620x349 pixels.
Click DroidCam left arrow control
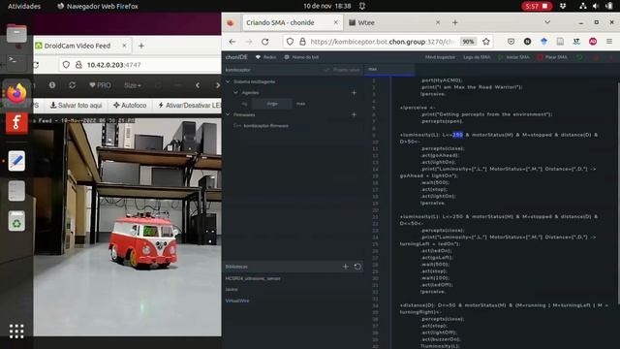[x=198, y=85]
